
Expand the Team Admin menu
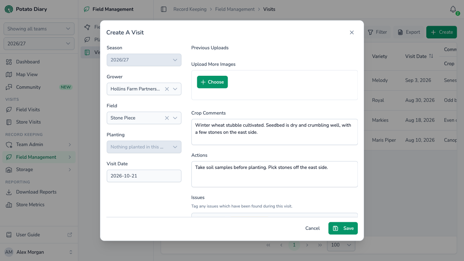39,144
